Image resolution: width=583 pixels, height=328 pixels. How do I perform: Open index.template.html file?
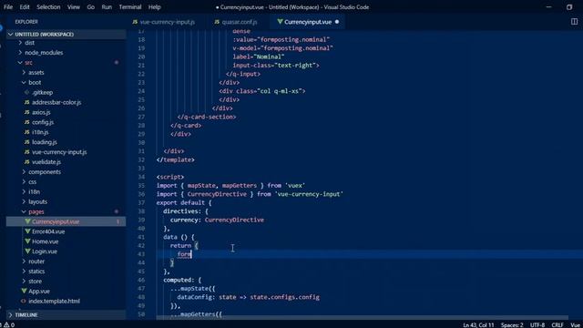click(x=66, y=301)
